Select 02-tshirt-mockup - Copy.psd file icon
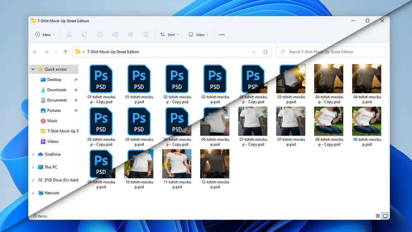 click(177, 79)
